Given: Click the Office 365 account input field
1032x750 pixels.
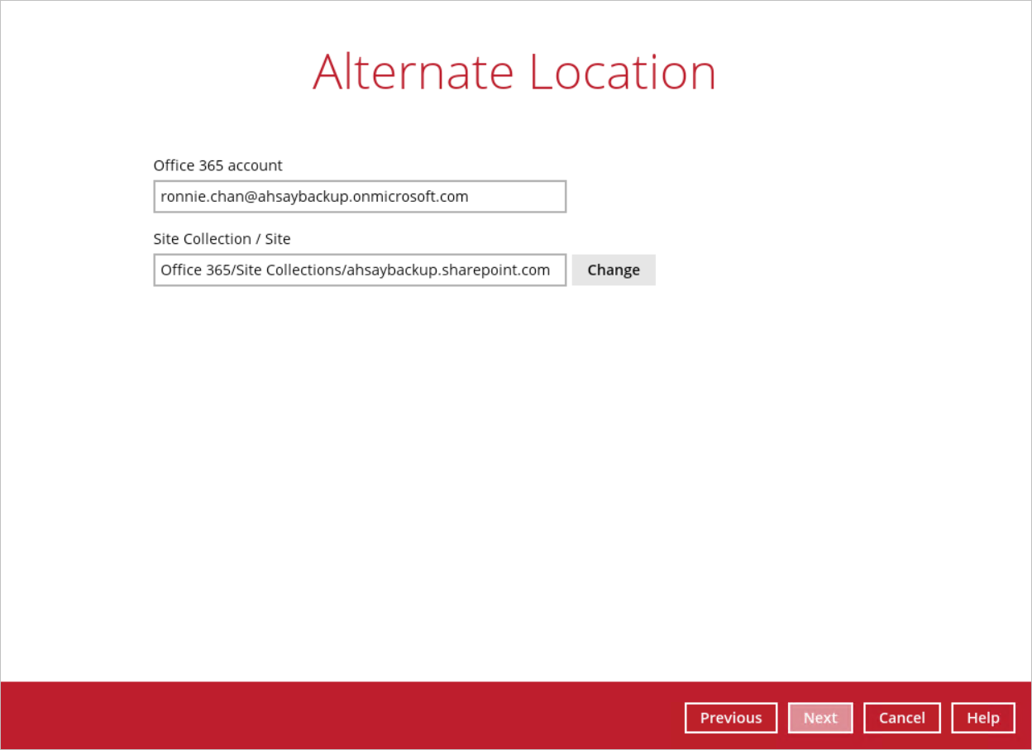Looking at the screenshot, I should (x=360, y=197).
